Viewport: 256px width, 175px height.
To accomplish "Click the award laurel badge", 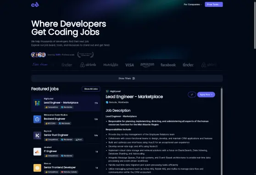I will [x=85, y=55].
